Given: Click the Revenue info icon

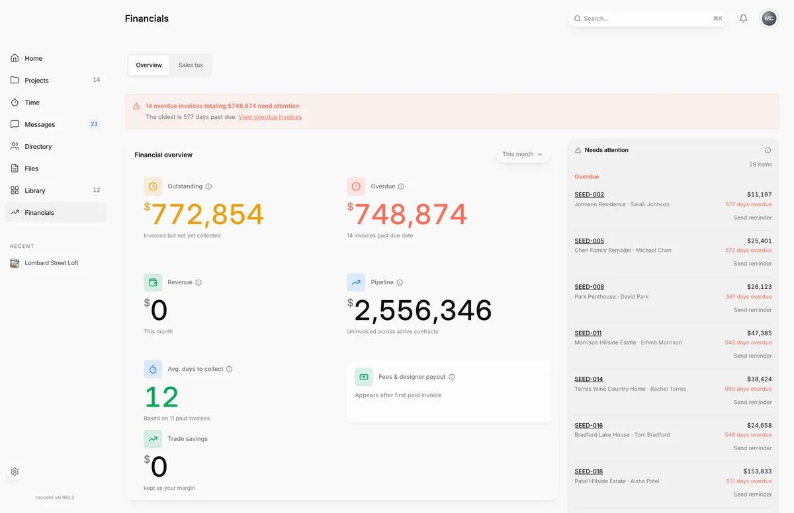Looking at the screenshot, I should [x=198, y=282].
